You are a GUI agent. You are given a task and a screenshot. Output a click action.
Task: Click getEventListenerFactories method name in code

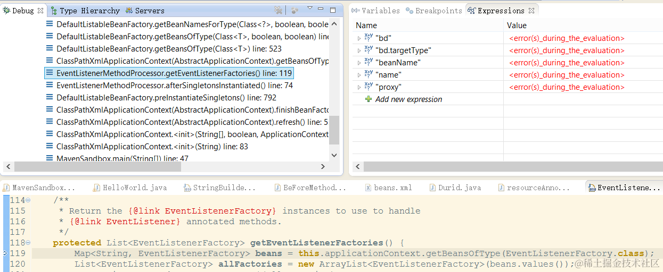click(316, 243)
